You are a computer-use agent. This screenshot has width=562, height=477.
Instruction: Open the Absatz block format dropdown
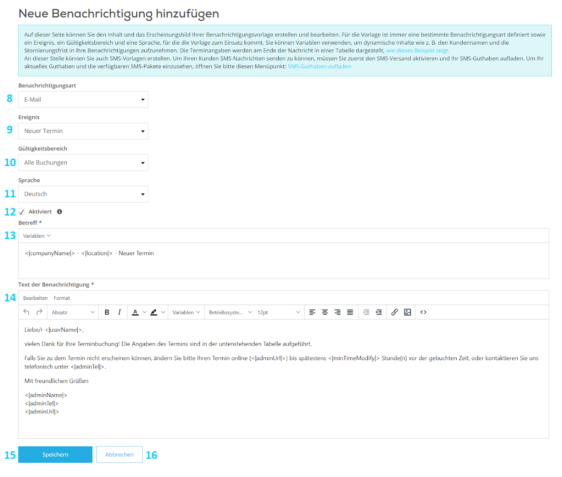tap(73, 312)
